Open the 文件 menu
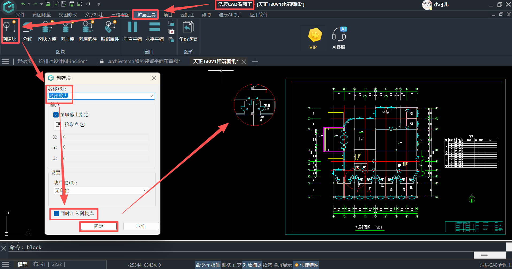 pyautogui.click(x=20, y=15)
